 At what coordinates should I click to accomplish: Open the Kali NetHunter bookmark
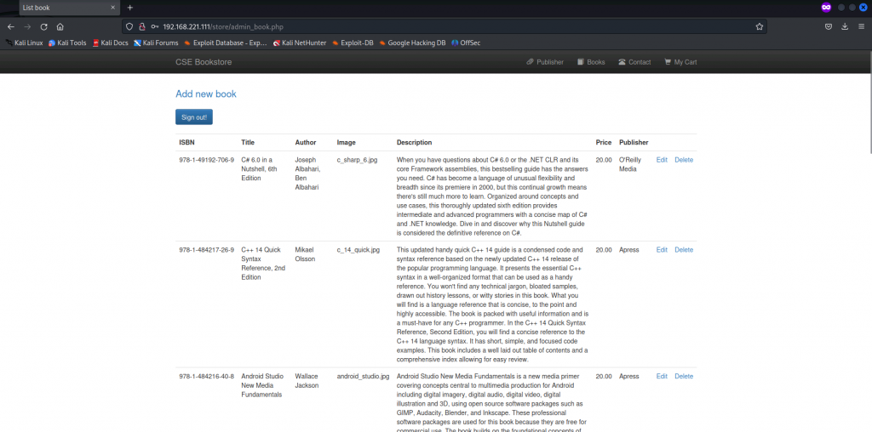(299, 43)
